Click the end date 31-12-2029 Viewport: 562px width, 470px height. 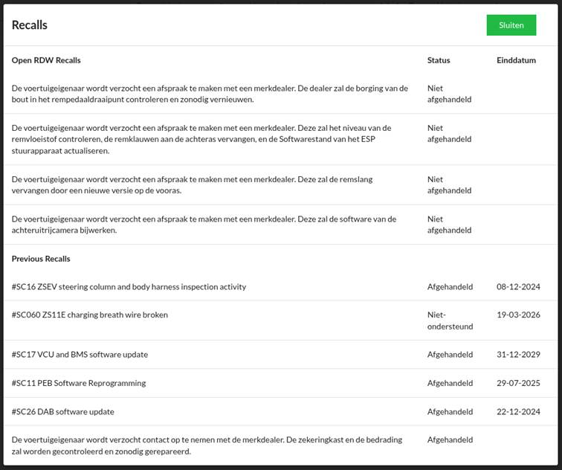click(518, 355)
